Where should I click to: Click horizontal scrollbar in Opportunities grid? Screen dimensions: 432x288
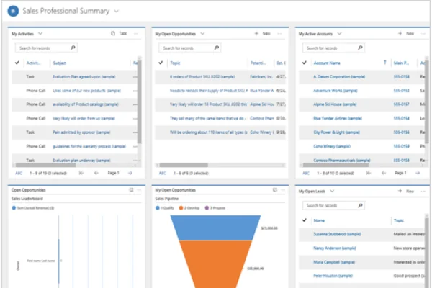tap(184, 165)
